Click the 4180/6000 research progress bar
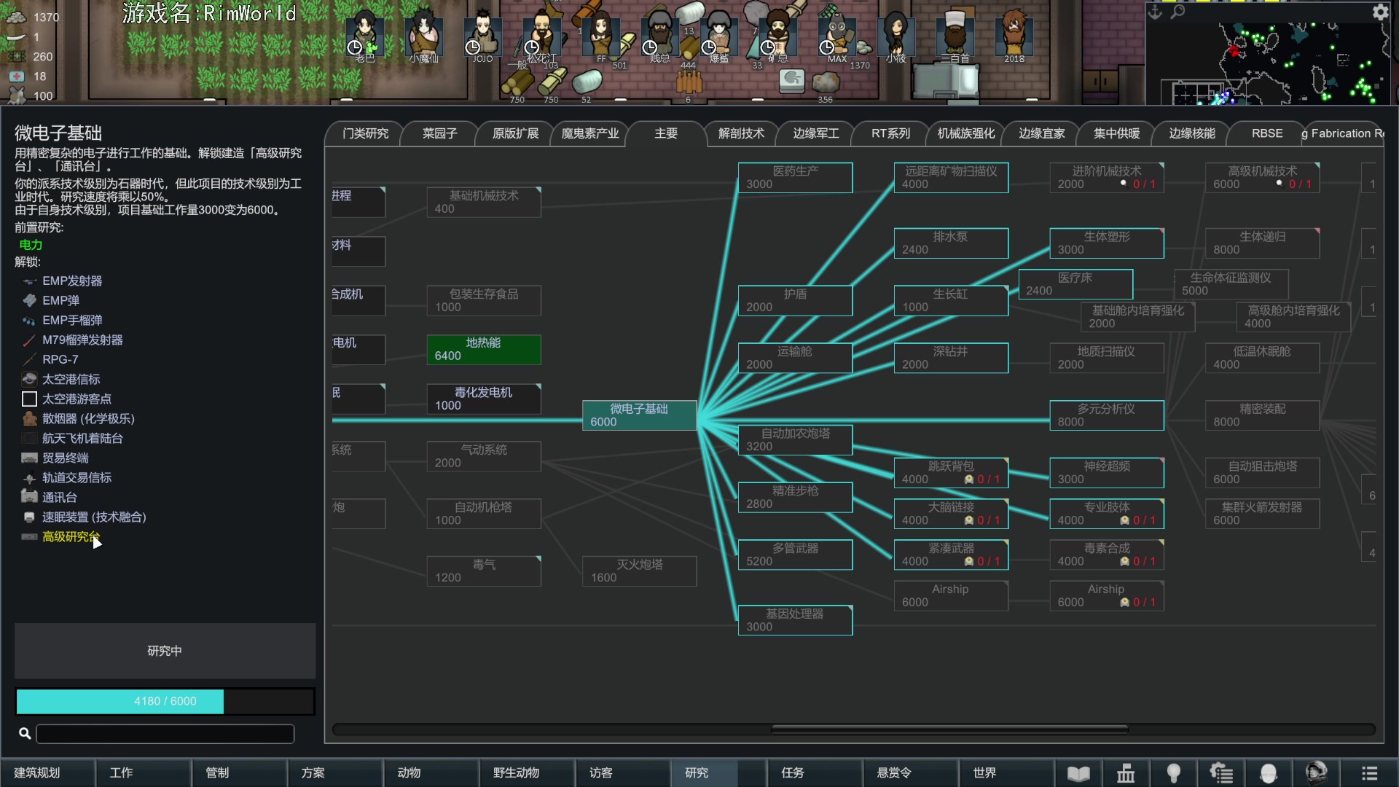 point(165,701)
